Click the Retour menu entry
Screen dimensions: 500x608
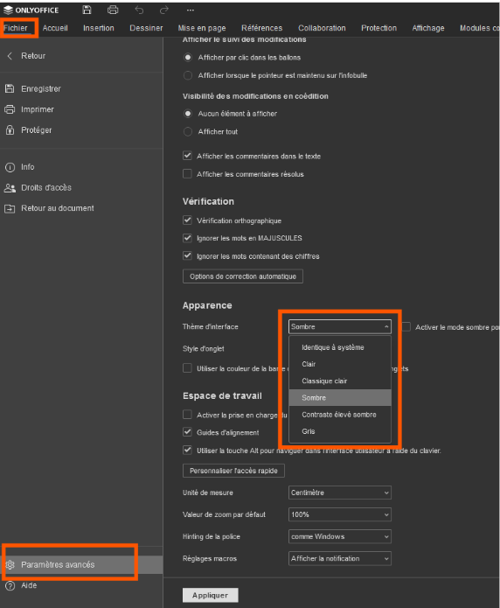(x=81, y=56)
